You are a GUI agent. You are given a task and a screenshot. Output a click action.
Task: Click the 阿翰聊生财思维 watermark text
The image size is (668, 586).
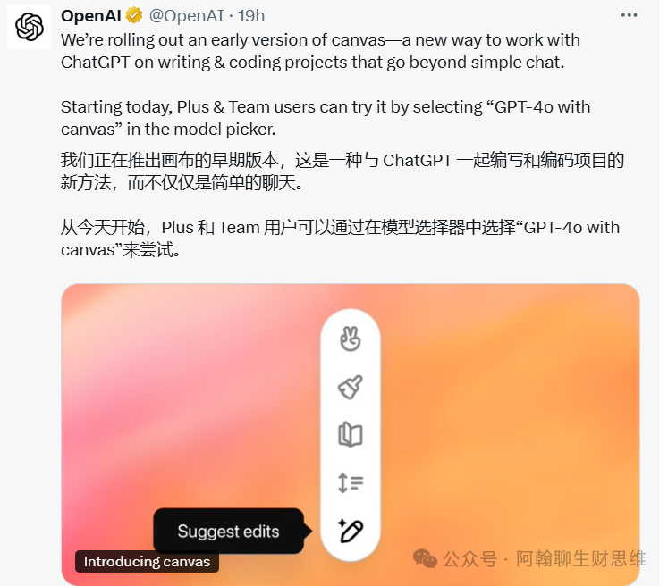click(x=581, y=559)
